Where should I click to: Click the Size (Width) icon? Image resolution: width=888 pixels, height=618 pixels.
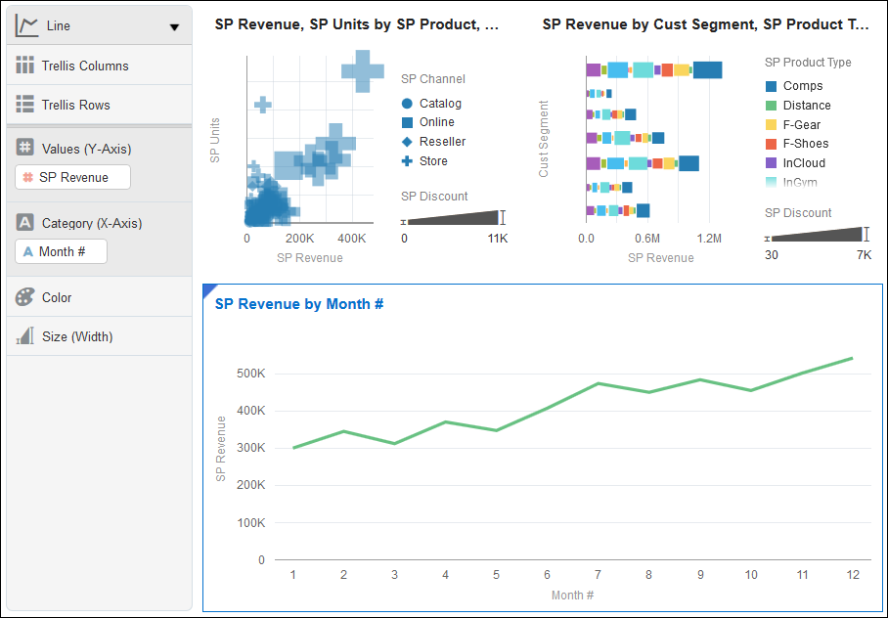(25, 336)
